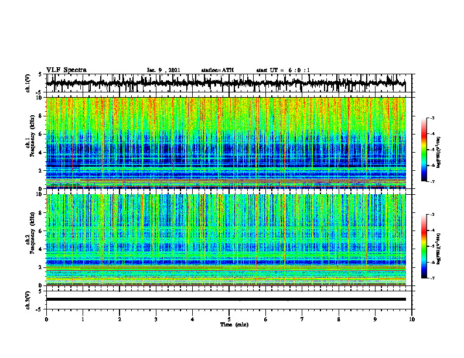The width and height of the screenshot is (464, 358).
Task: Click time axis tick label "2"
Action: click(x=120, y=319)
